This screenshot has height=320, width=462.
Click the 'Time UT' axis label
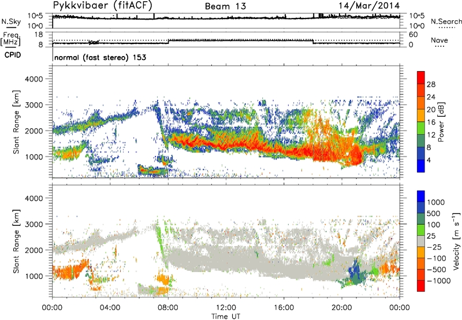pos(226,317)
